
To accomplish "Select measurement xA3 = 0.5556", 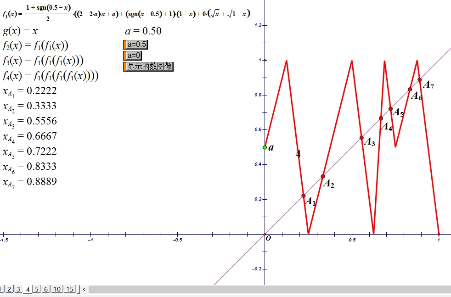I will pyautogui.click(x=30, y=122).
